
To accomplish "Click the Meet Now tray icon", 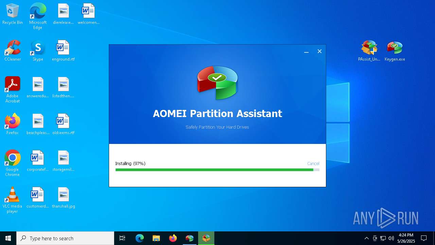I will tap(375, 238).
